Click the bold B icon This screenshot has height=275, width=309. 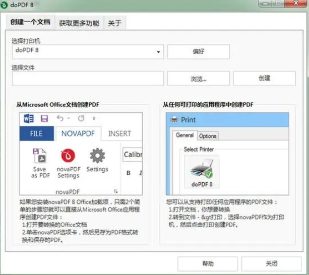pos(129,173)
